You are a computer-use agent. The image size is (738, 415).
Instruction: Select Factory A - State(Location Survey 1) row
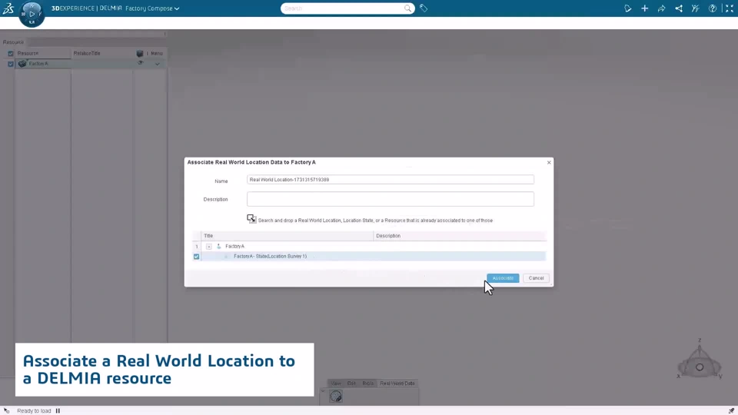374,257
